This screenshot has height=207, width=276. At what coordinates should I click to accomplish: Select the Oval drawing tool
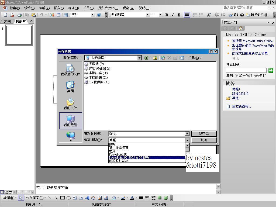click(69, 198)
